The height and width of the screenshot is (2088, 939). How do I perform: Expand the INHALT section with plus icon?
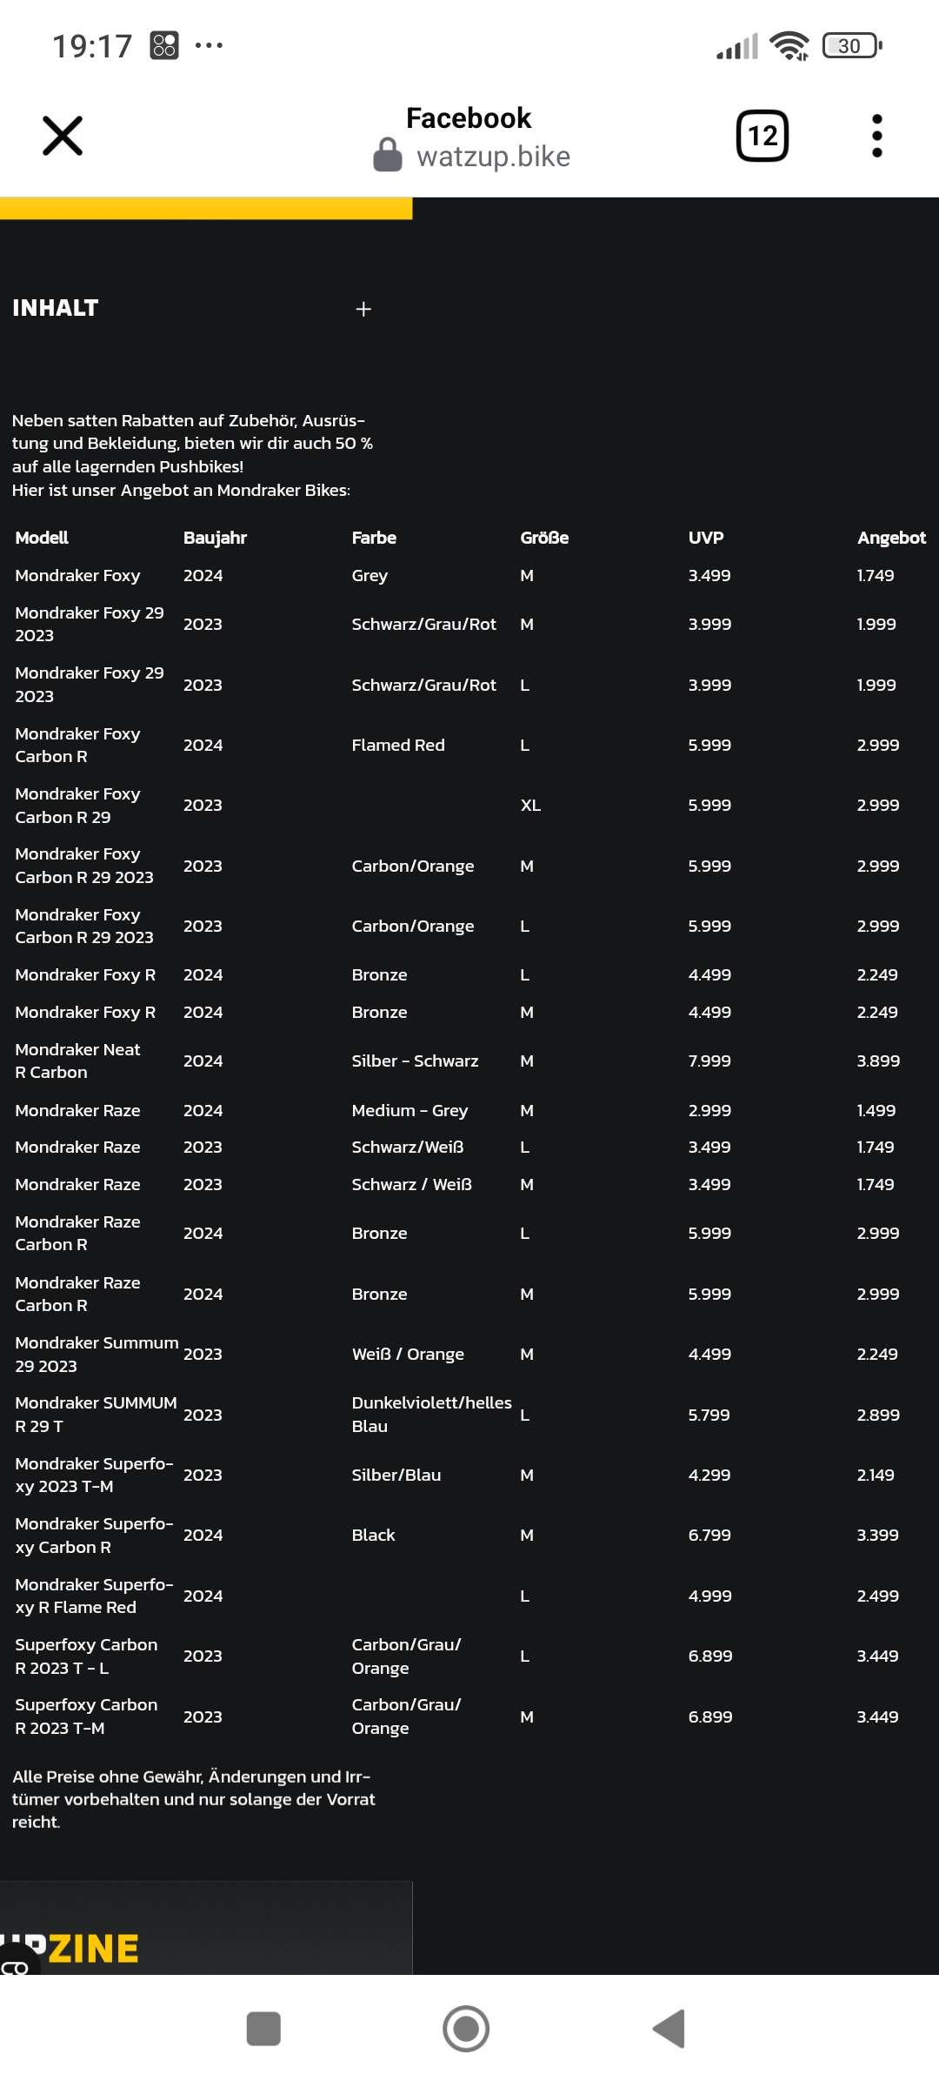click(x=363, y=309)
